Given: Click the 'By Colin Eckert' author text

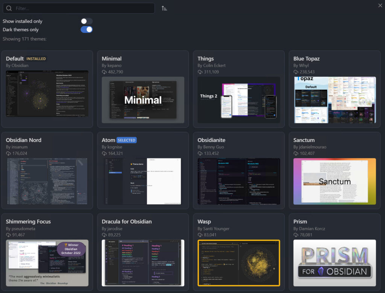Looking at the screenshot, I should [x=211, y=66].
